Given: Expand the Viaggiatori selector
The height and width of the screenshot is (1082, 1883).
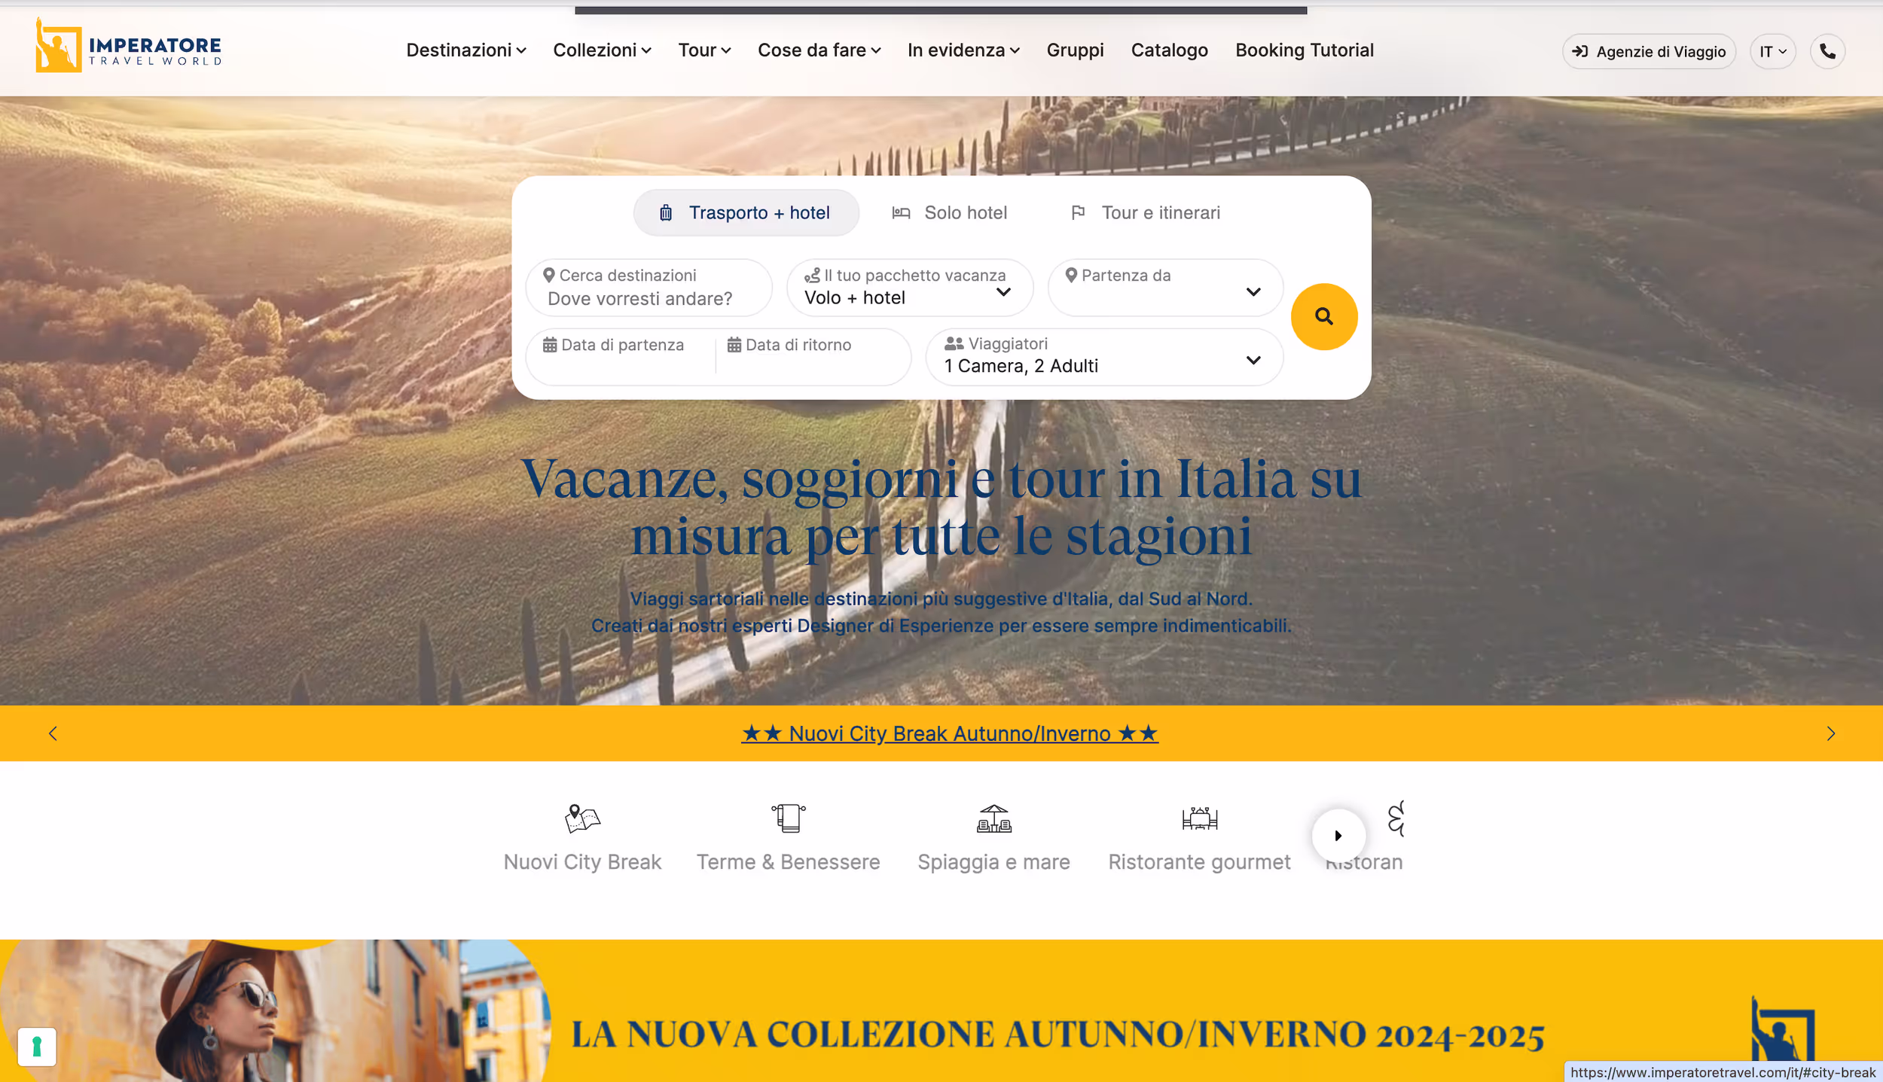Looking at the screenshot, I should (1103, 357).
